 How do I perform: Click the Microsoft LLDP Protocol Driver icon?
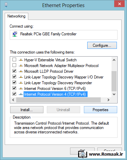[21, 71]
